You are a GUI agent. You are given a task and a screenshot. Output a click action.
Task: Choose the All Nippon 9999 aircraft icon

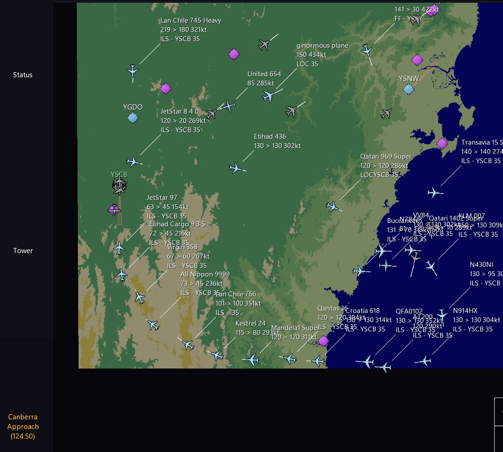pos(153,325)
